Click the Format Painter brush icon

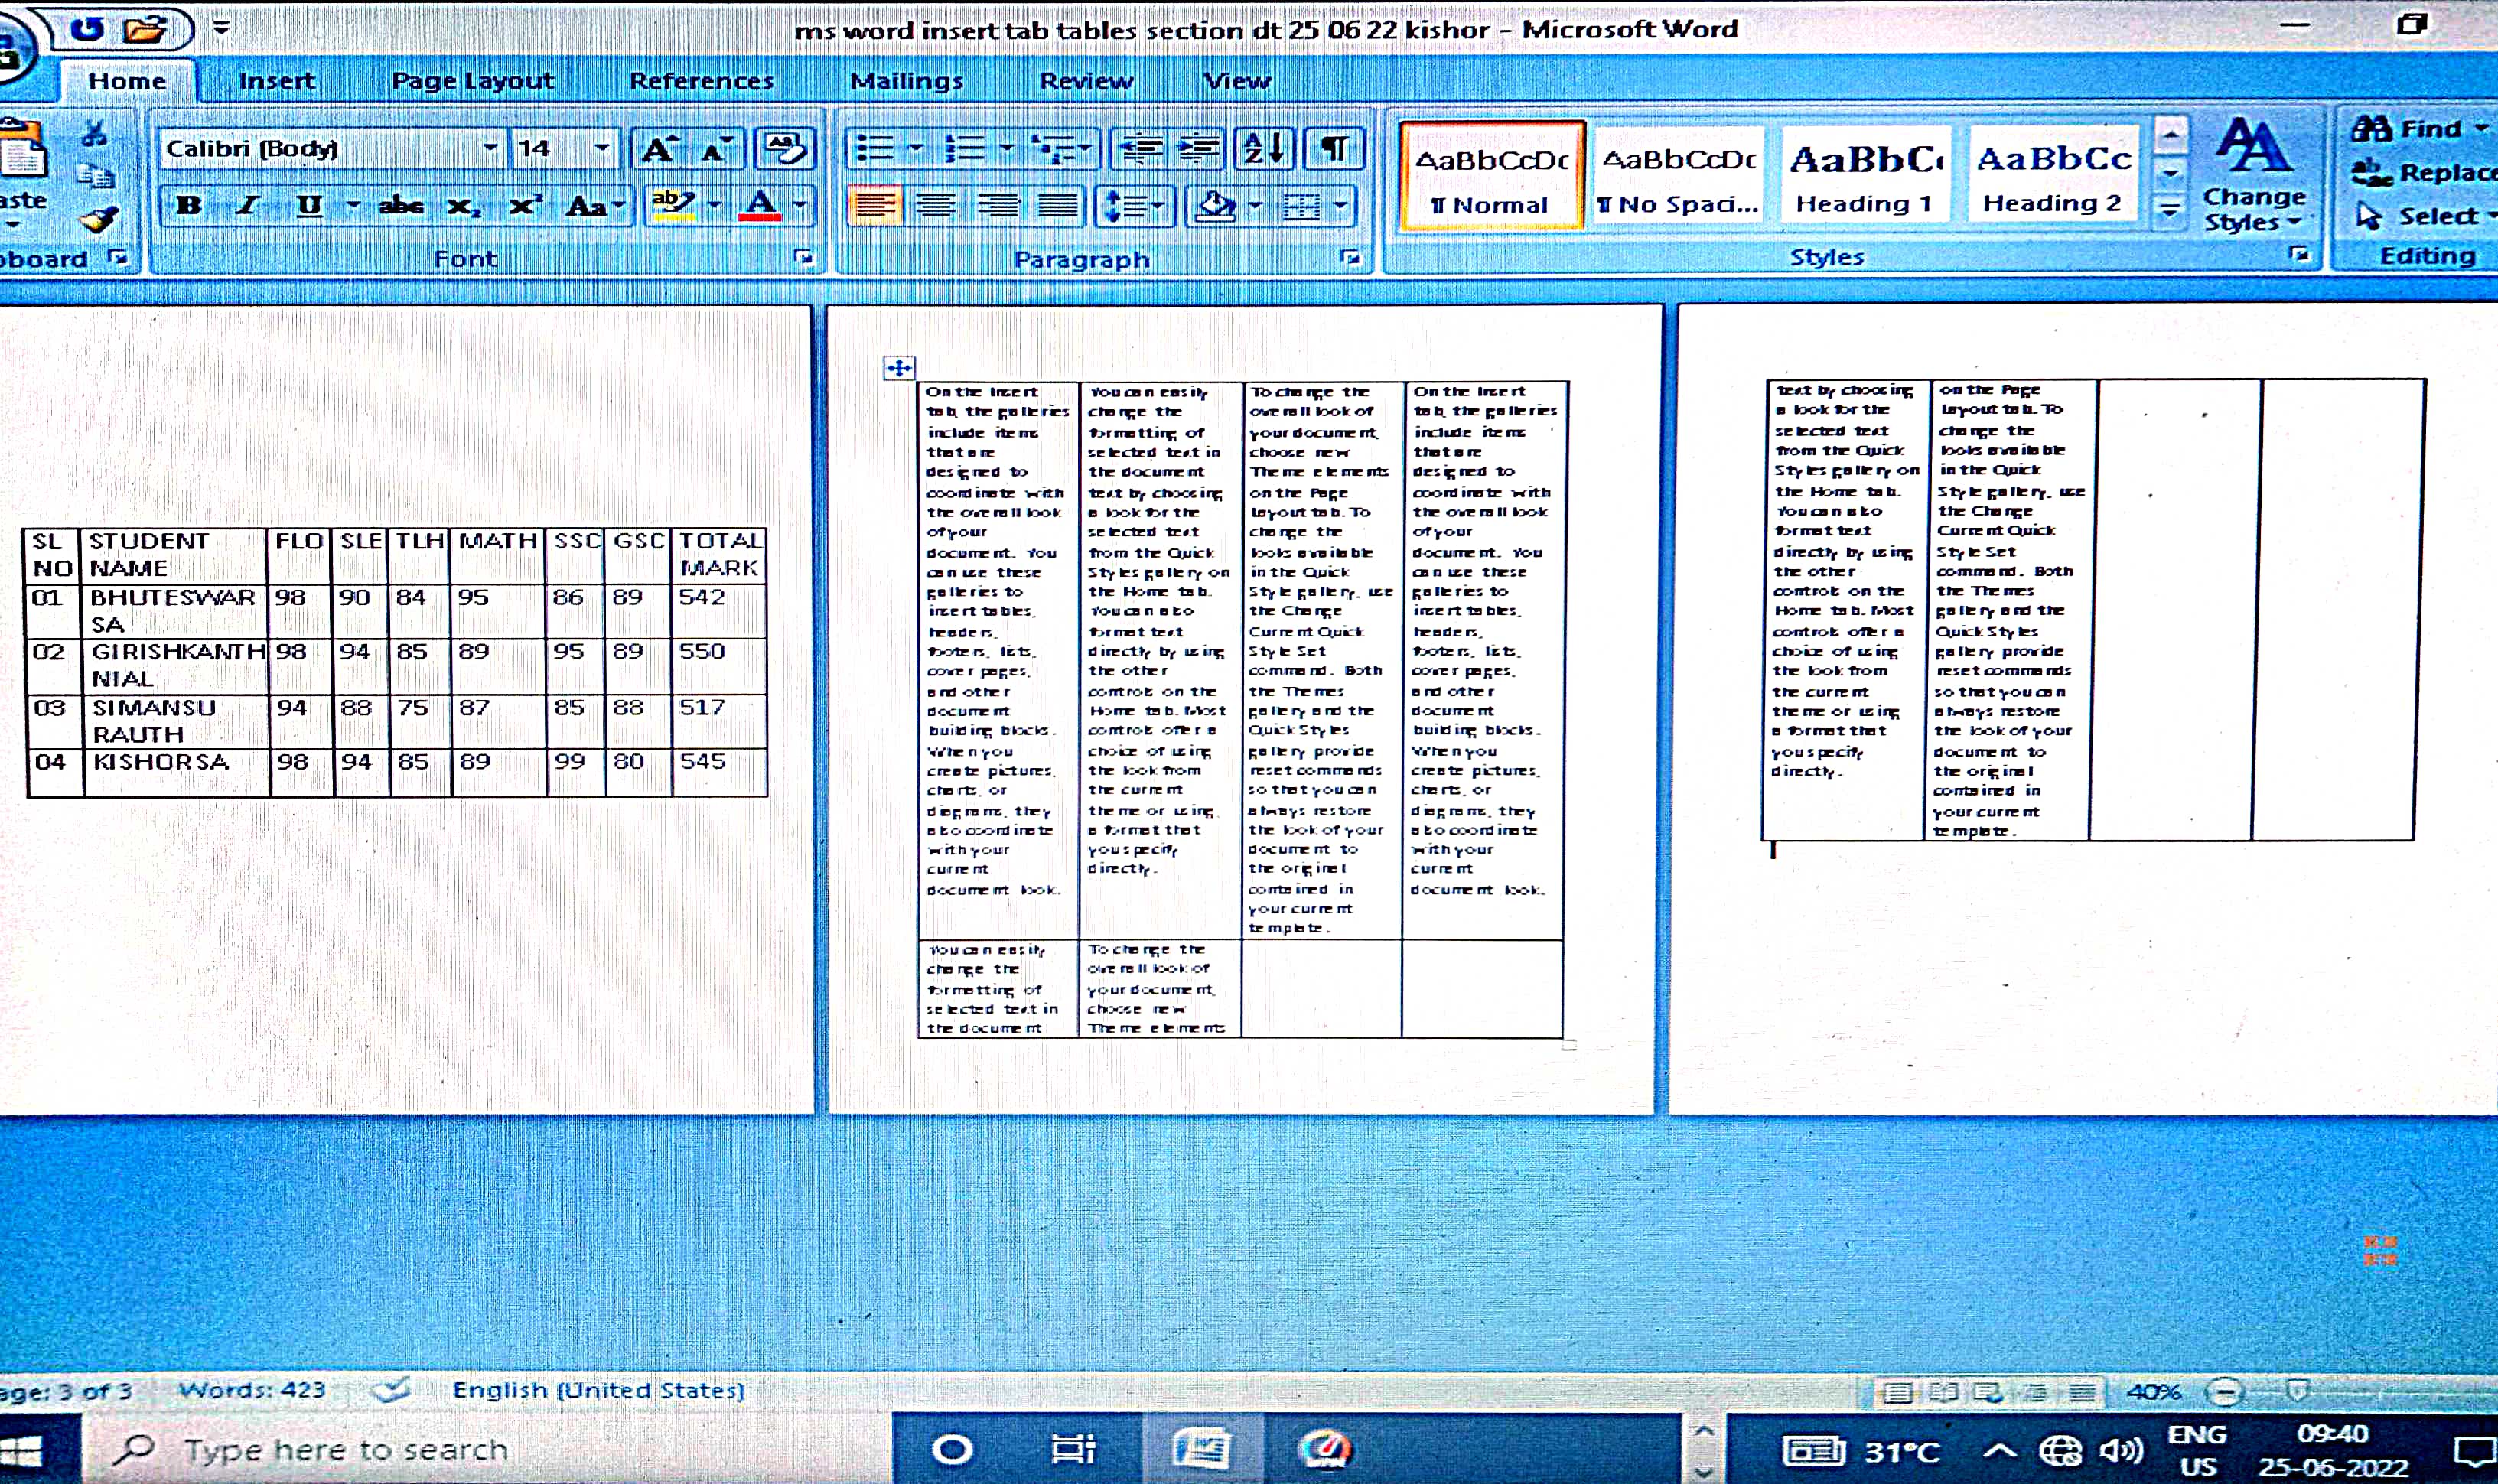(98, 218)
